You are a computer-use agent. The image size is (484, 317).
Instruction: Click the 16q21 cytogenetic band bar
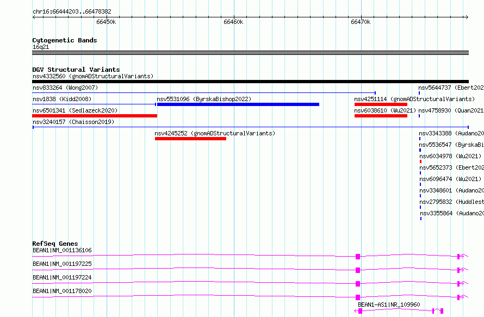[x=250, y=53]
